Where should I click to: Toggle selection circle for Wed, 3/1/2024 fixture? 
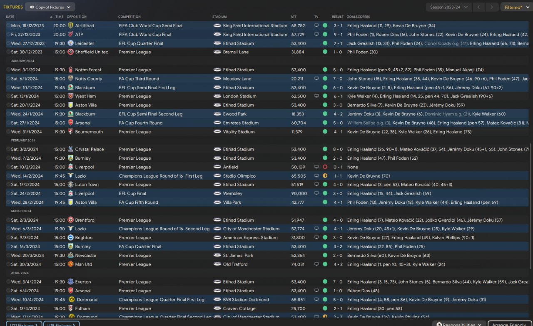[x=8, y=70]
